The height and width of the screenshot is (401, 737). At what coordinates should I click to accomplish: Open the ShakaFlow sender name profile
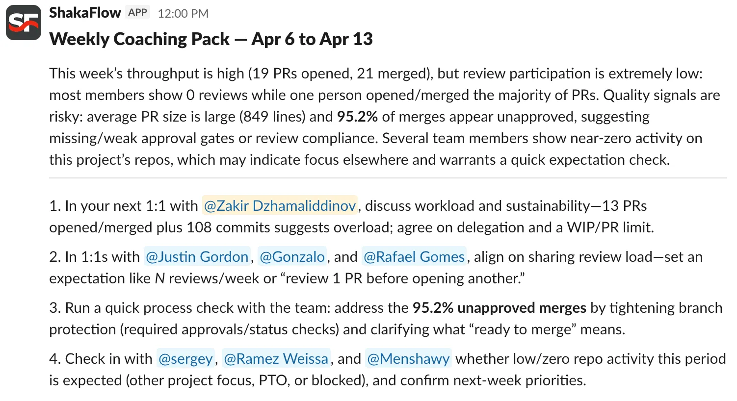click(85, 13)
